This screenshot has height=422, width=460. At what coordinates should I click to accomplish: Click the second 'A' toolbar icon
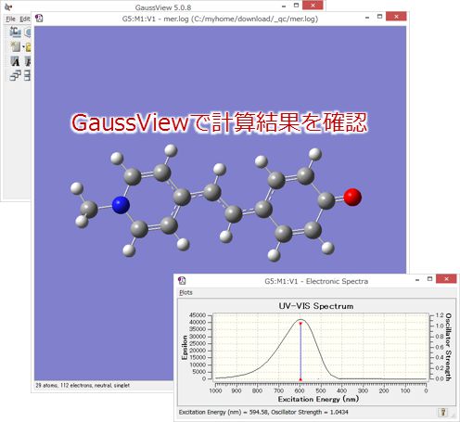[x=28, y=61]
